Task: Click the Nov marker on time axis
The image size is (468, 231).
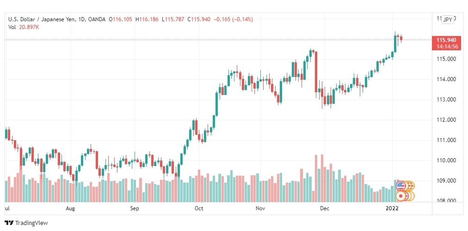Action: pyautogui.click(x=260, y=208)
